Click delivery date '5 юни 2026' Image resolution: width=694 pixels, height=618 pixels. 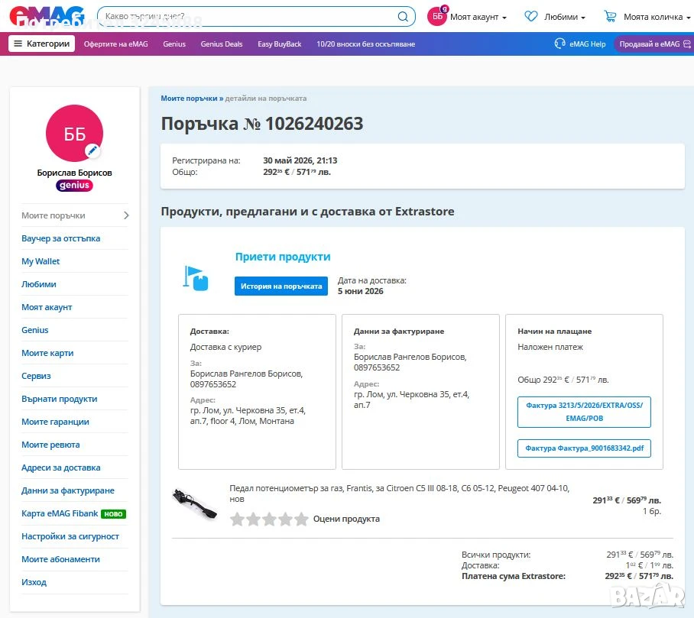[360, 292]
